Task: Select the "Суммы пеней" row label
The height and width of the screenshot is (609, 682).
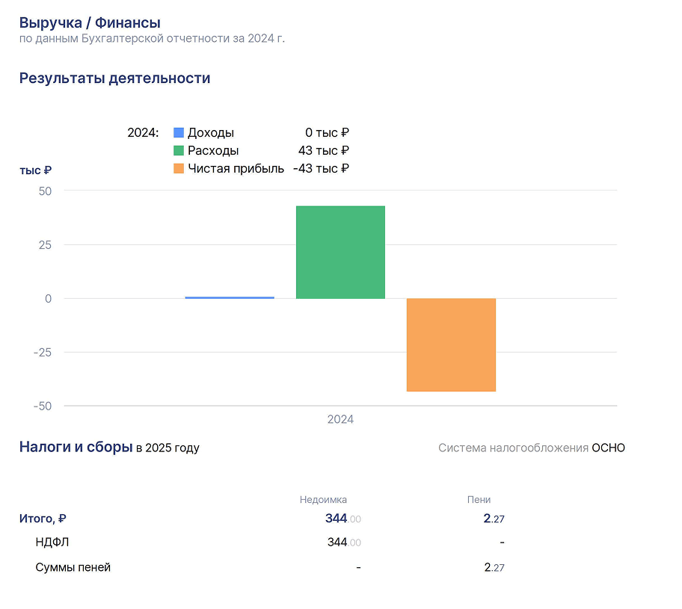Action: [x=73, y=568]
